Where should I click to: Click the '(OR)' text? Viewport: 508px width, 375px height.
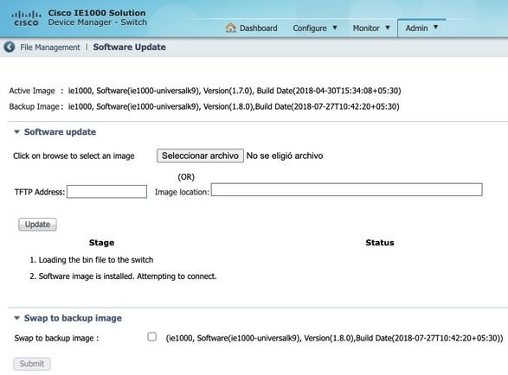pyautogui.click(x=186, y=177)
